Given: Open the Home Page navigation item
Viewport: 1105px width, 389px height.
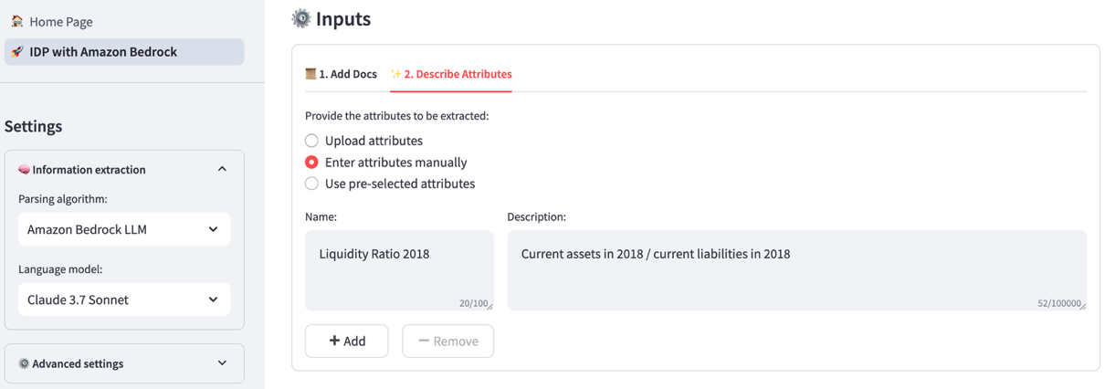Looking at the screenshot, I should pyautogui.click(x=60, y=21).
